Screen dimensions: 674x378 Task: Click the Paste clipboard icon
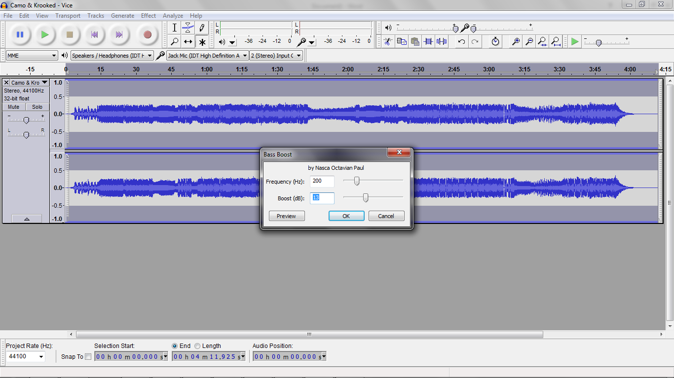415,41
